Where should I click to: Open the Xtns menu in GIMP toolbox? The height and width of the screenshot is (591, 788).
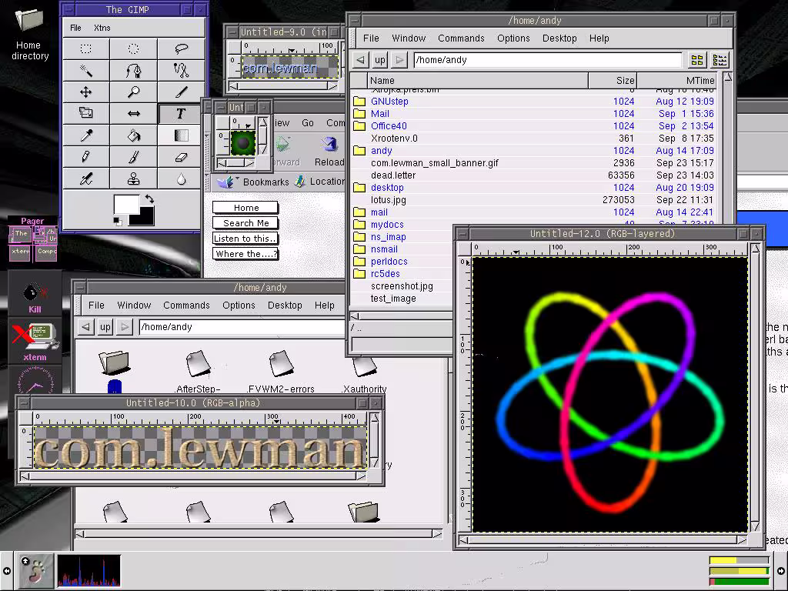click(x=102, y=28)
